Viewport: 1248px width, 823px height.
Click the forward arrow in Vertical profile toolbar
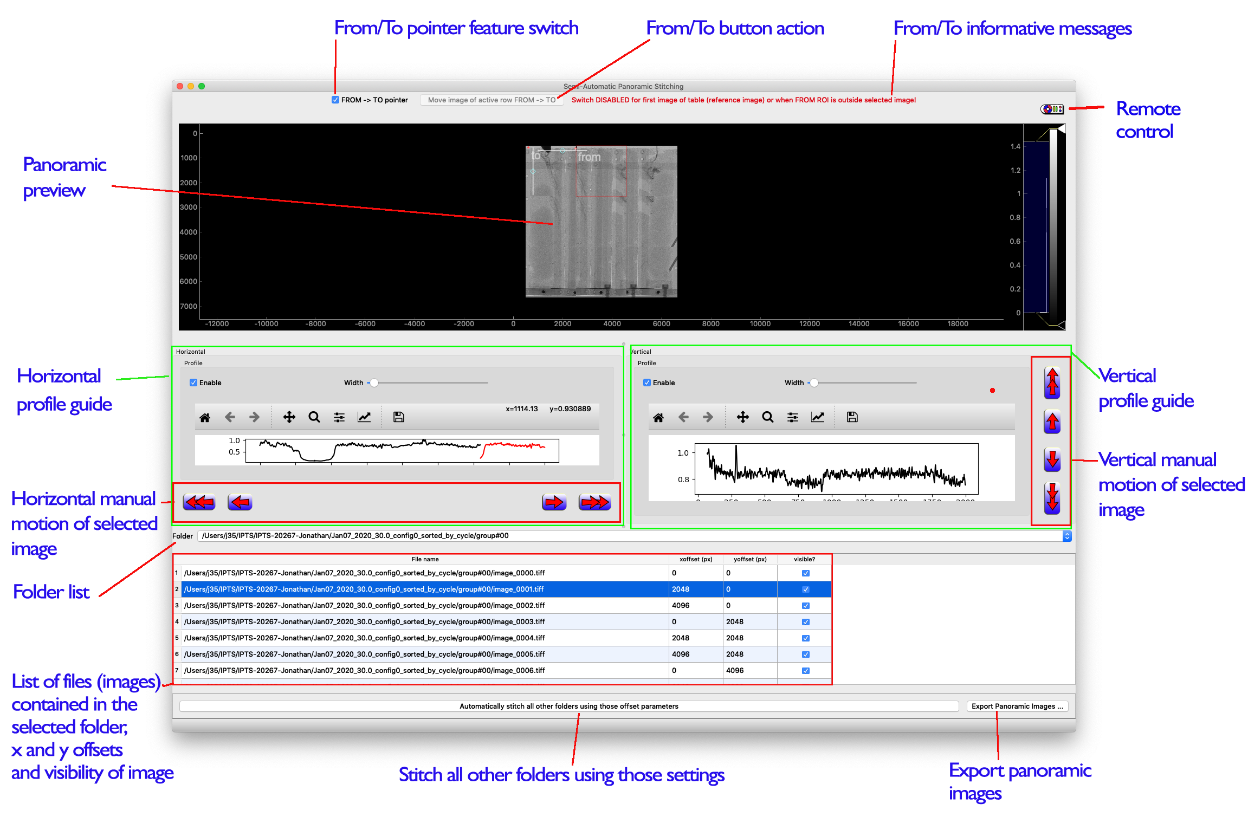[708, 417]
